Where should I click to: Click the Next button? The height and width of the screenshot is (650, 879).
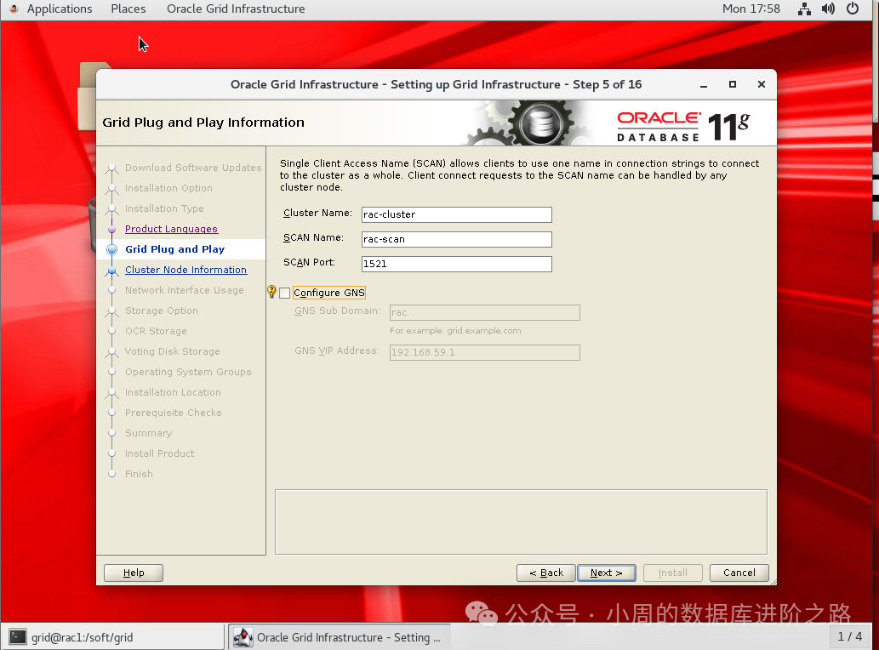607,573
